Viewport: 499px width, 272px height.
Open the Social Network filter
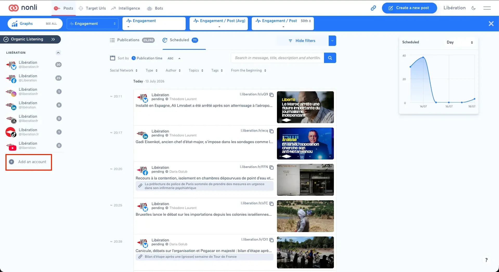pos(124,71)
